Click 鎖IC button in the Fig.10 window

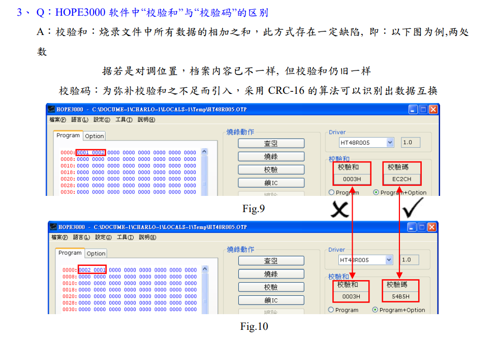coord(271,300)
